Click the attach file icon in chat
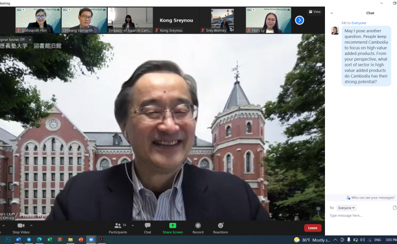The height and width of the screenshot is (244, 397). point(394,208)
